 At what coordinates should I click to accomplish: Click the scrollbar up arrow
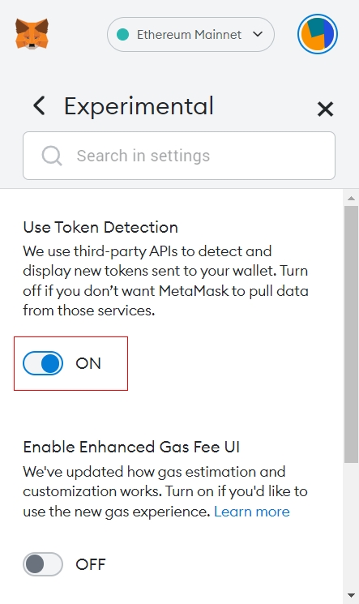tap(351, 198)
